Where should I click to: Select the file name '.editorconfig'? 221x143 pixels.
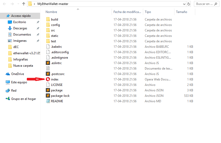coord(60,52)
